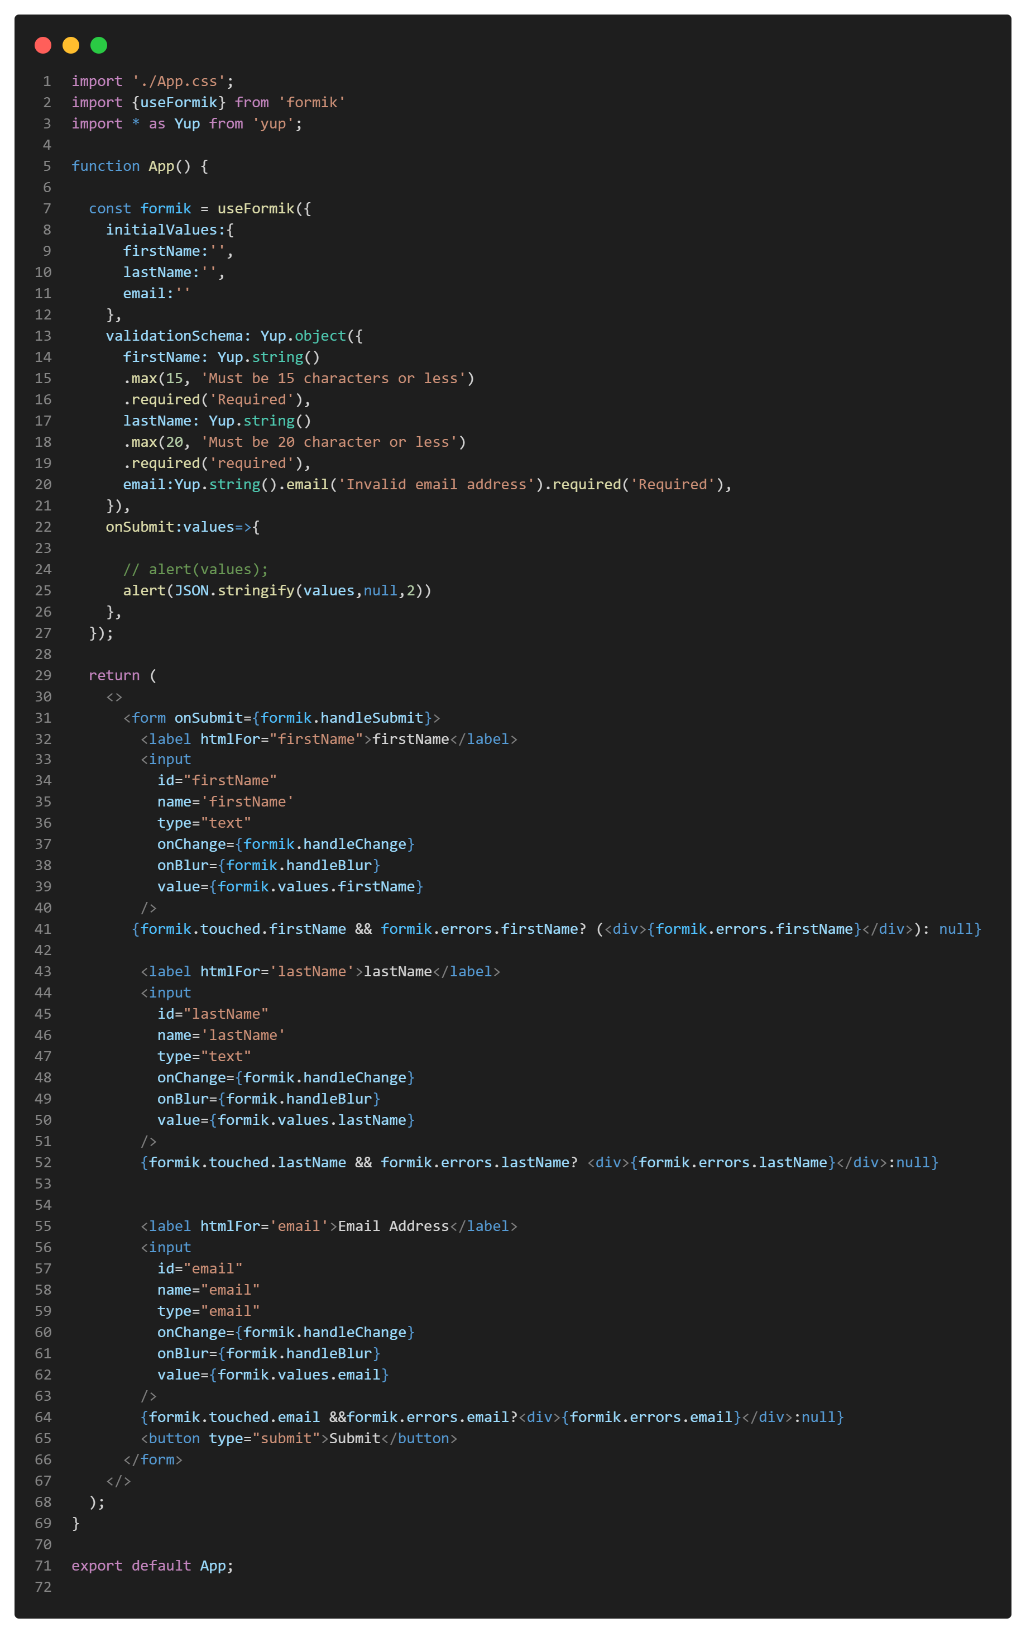Click the '// alert(values);' comment
Image resolution: width=1026 pixels, height=1632 pixels.
(x=196, y=569)
